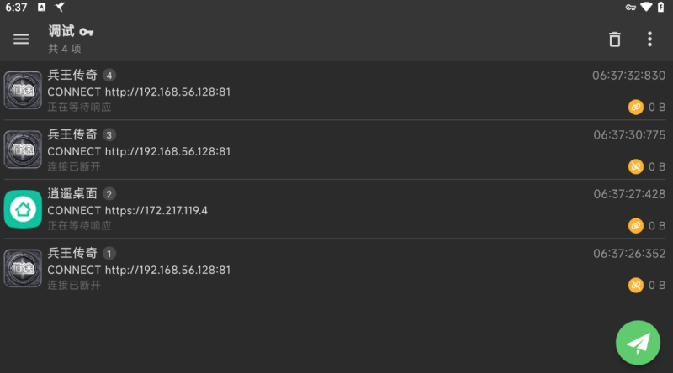
Task: Click 兵王传奇 app icon in entry 4
Action: [23, 90]
